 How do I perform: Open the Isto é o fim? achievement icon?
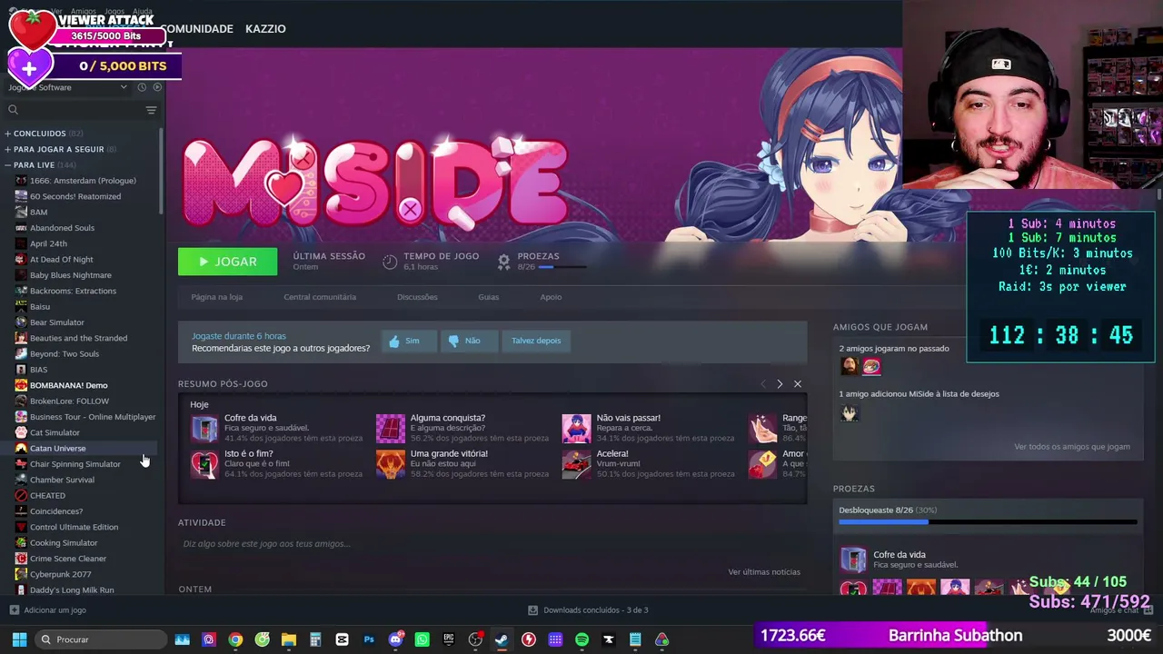204,463
